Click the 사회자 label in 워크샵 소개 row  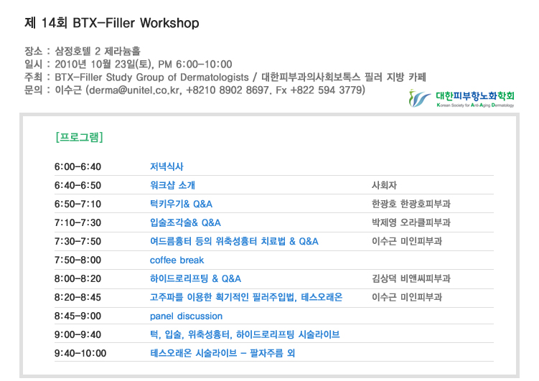384,185
